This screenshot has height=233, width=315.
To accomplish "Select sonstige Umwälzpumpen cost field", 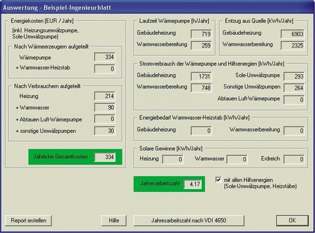I will pos(105,131).
